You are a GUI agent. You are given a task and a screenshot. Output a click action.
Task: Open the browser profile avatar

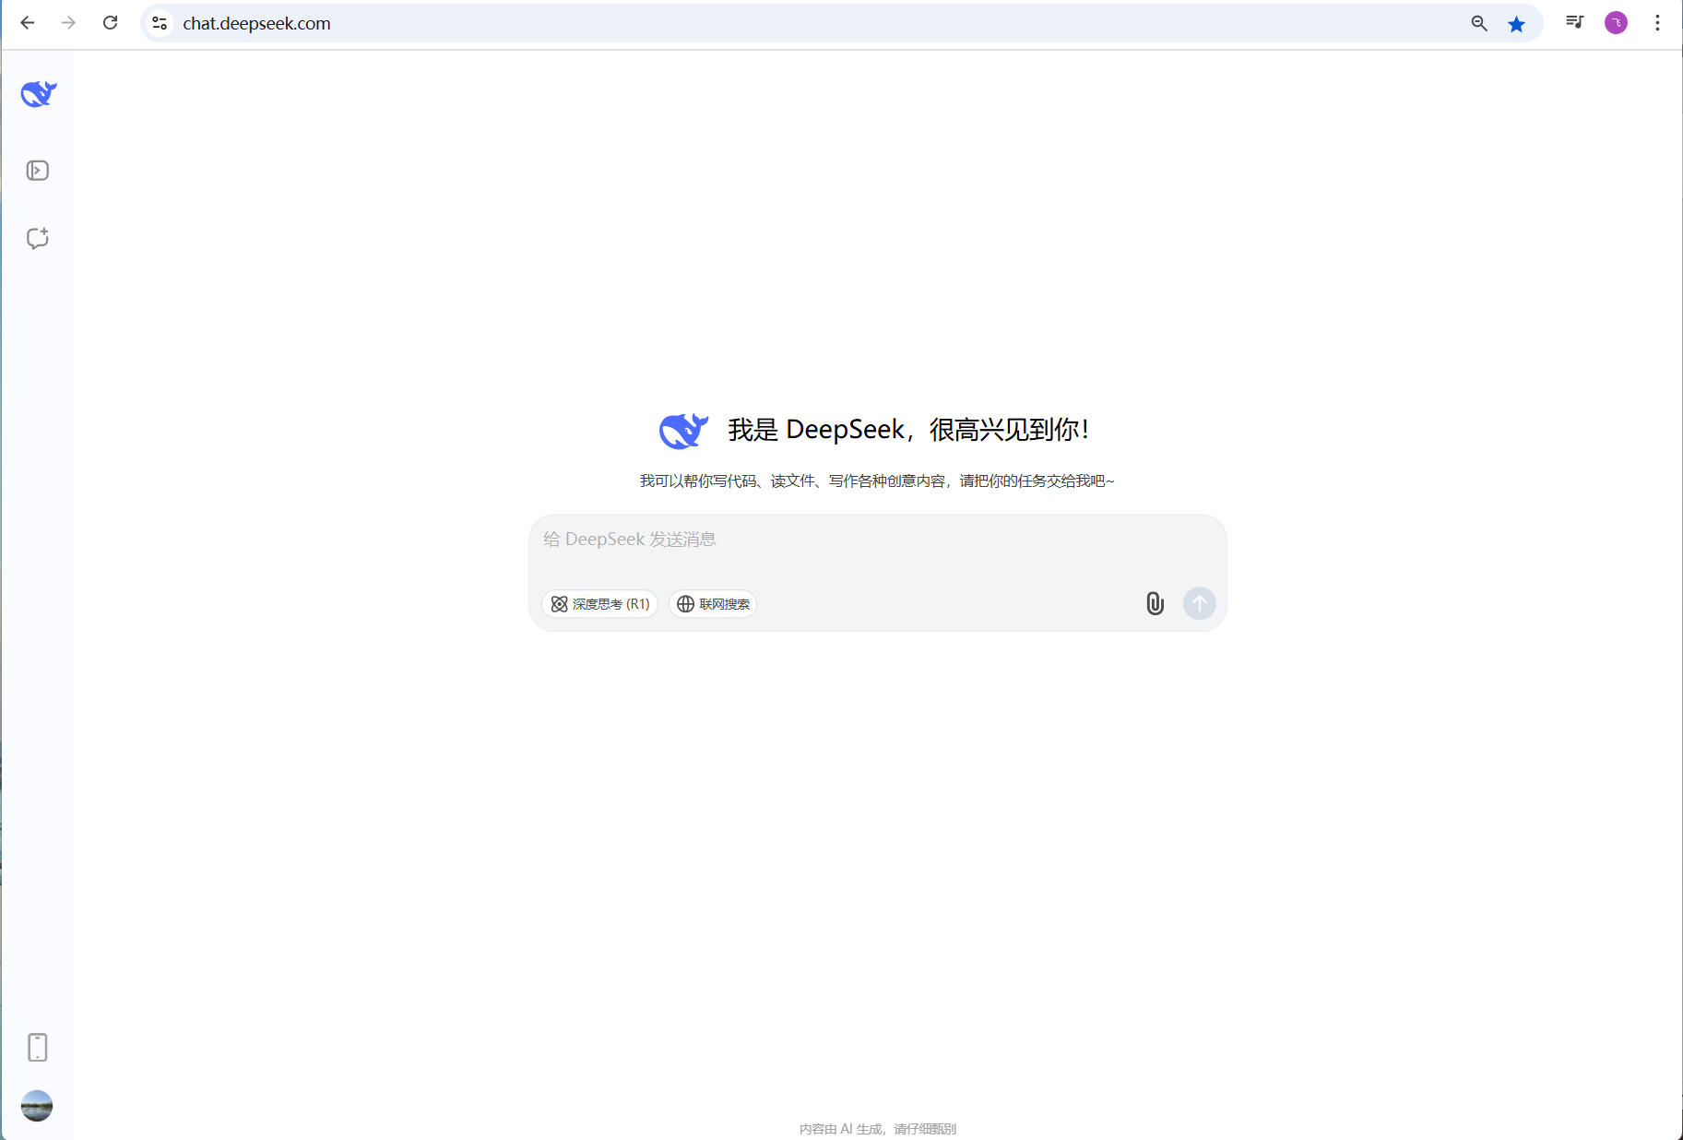point(1616,23)
